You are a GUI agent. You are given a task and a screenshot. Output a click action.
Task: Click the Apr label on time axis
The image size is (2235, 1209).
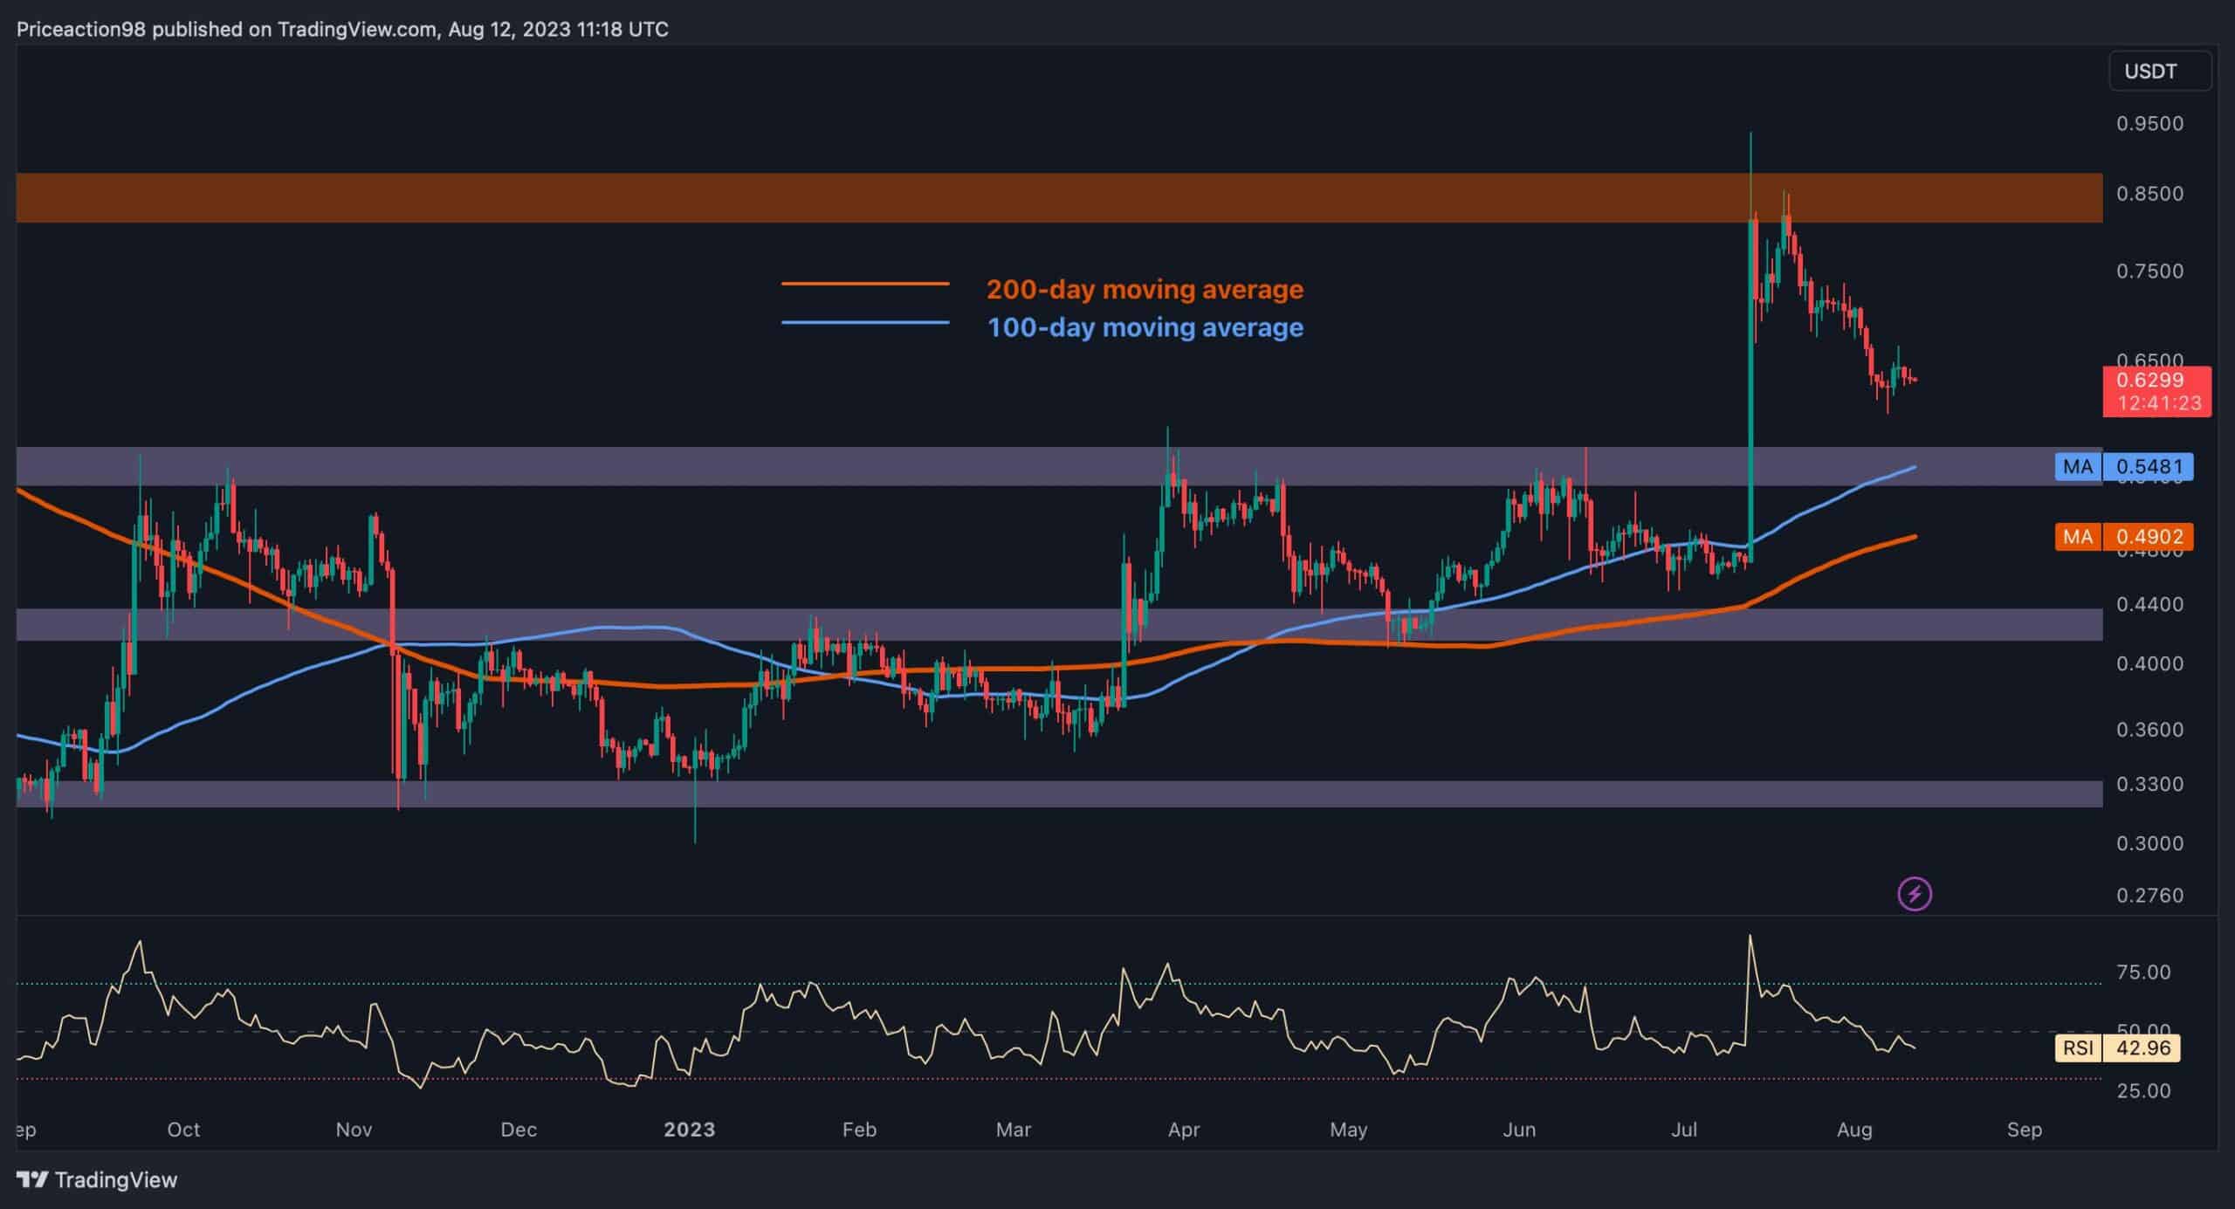point(1183,1130)
